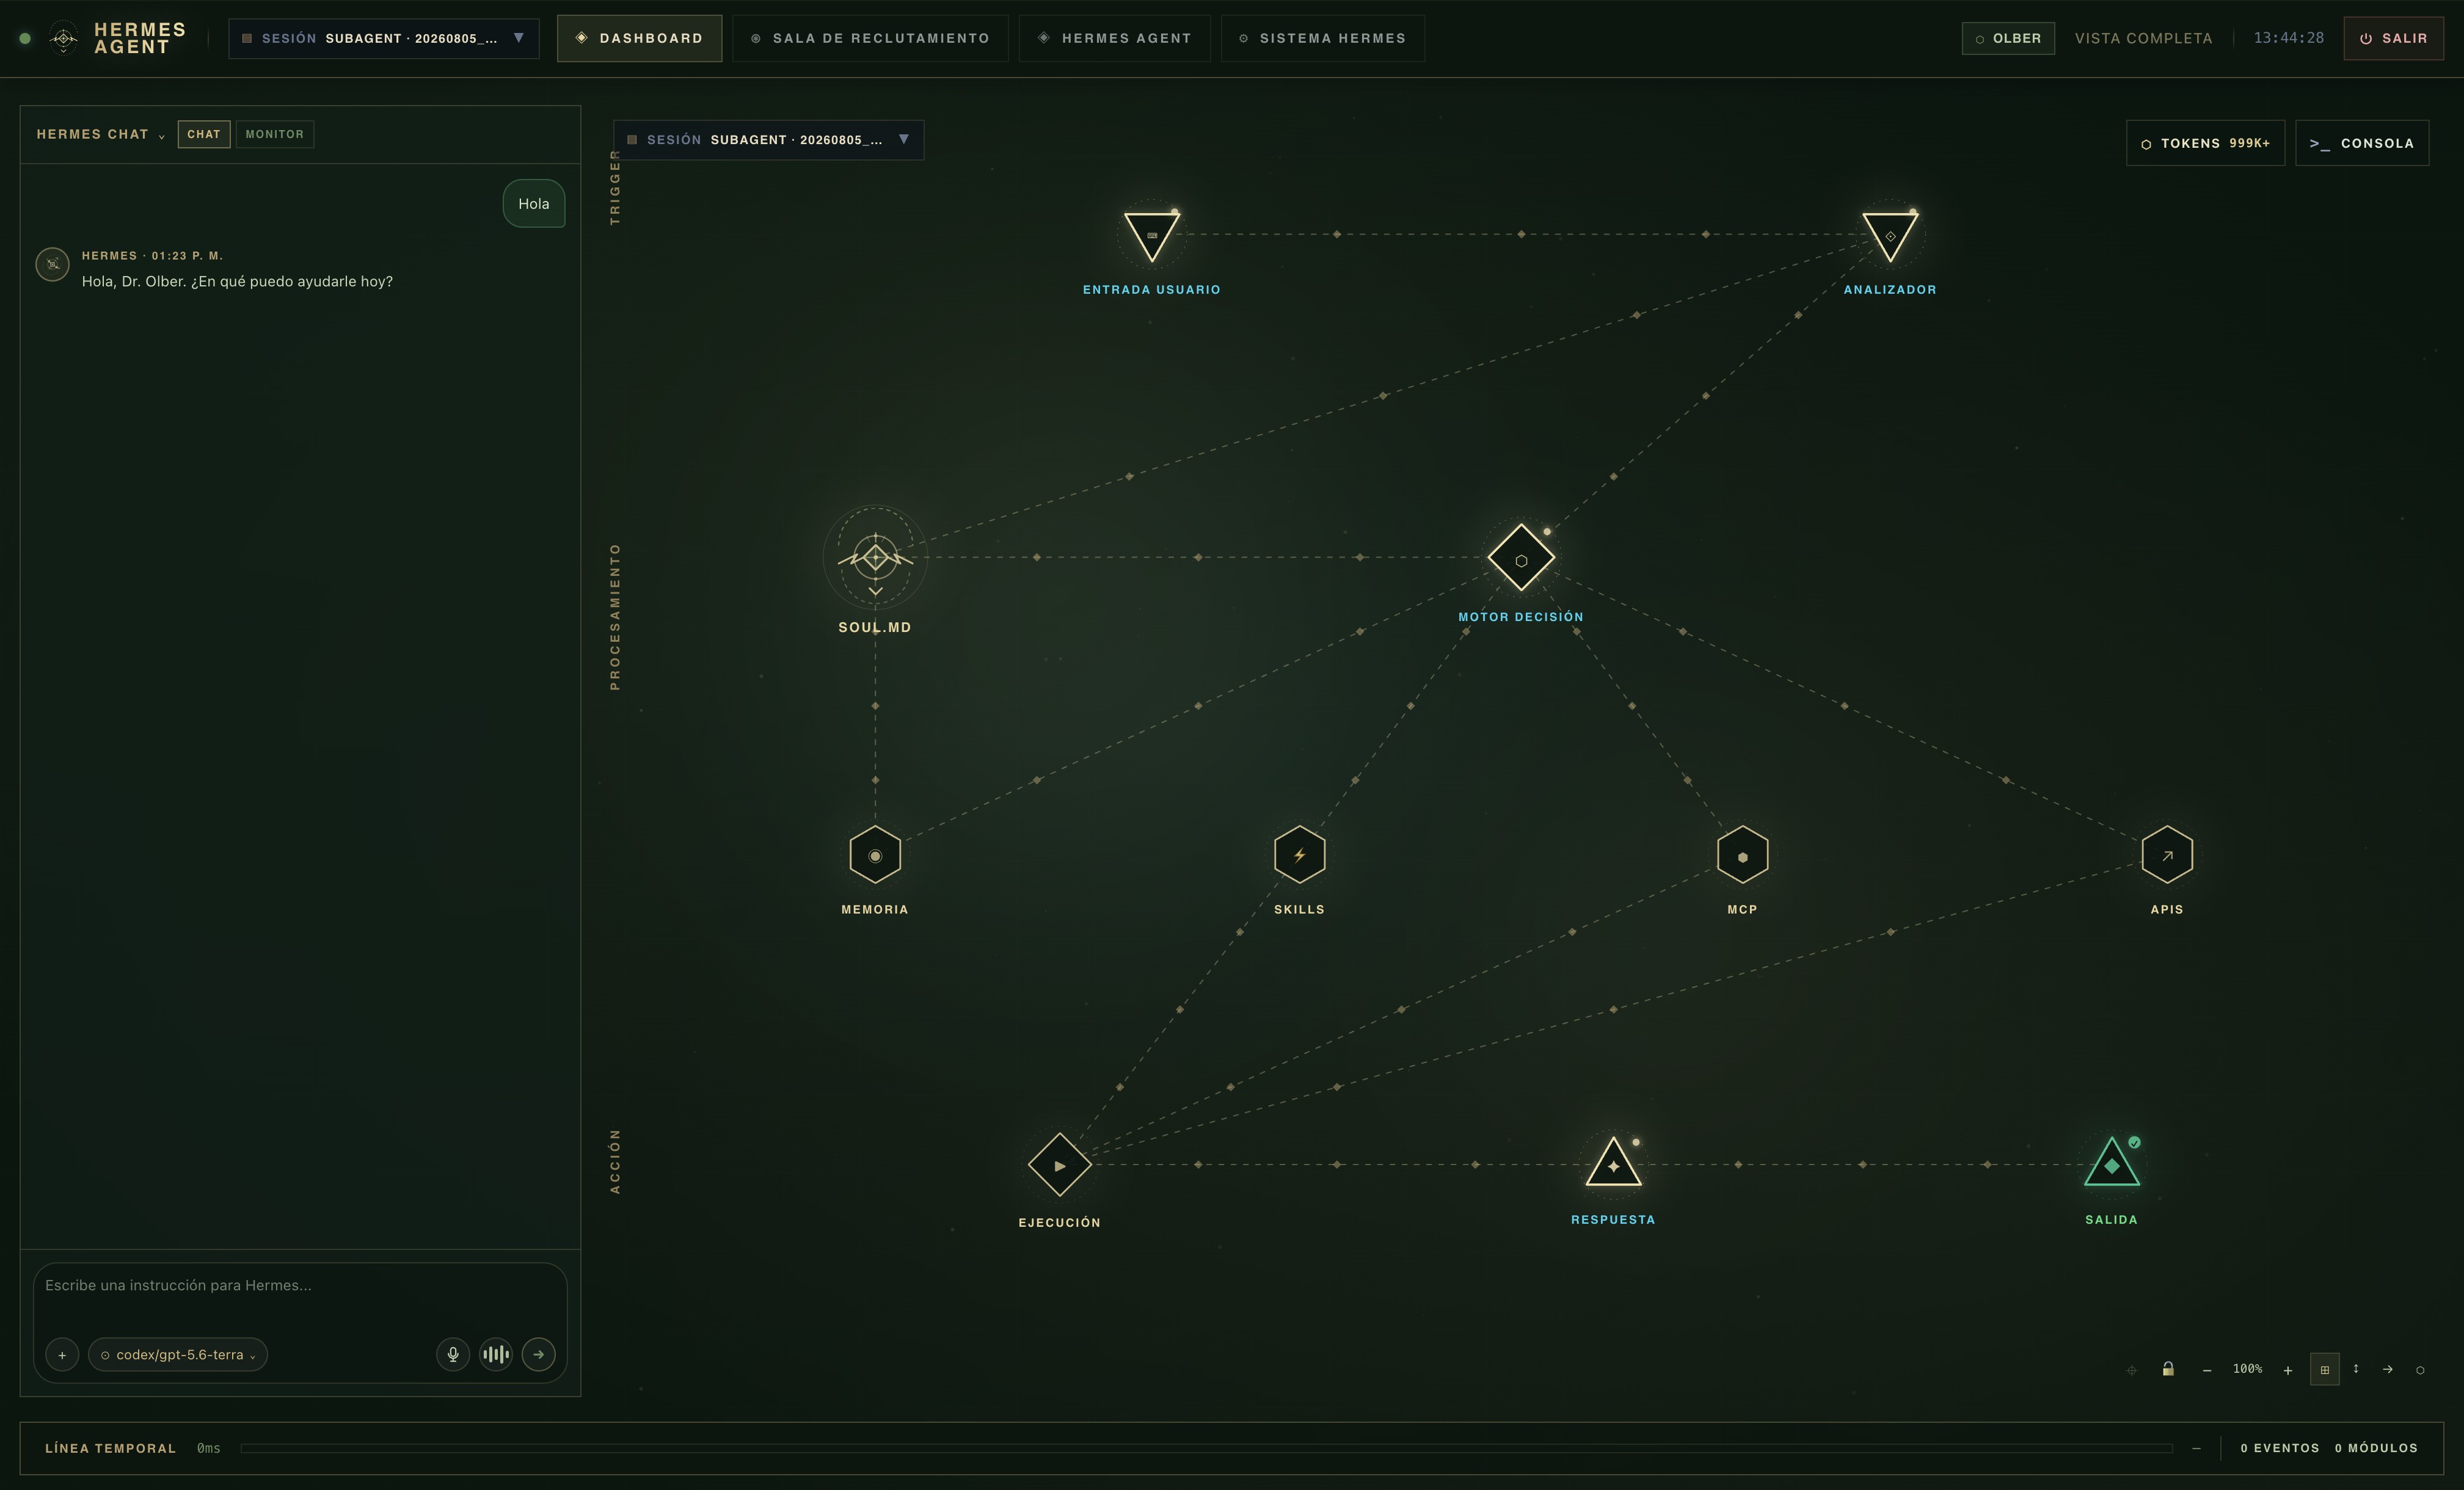Switch to the Dashboard tab
Screen dimensions: 2464x1490
639,38
